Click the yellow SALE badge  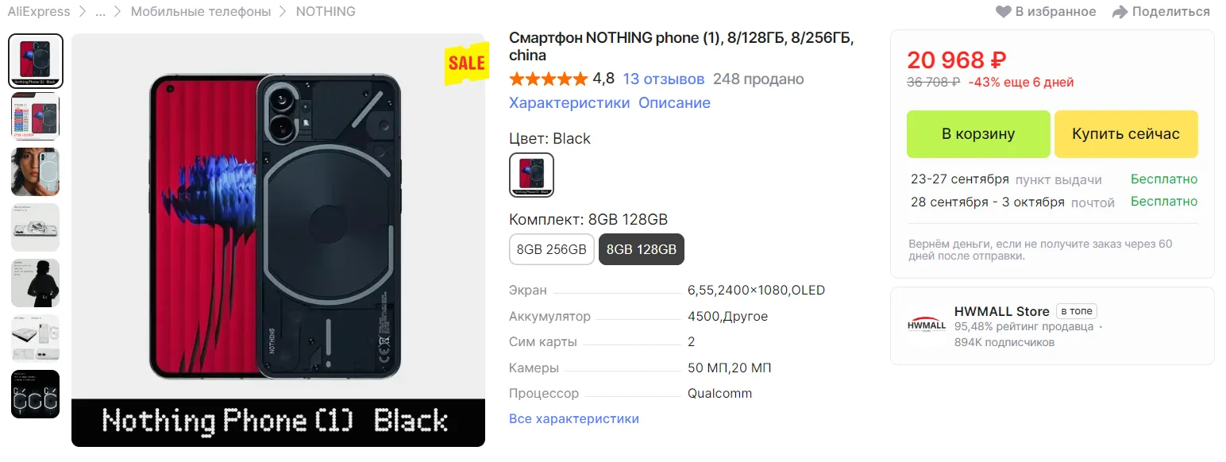tap(466, 64)
